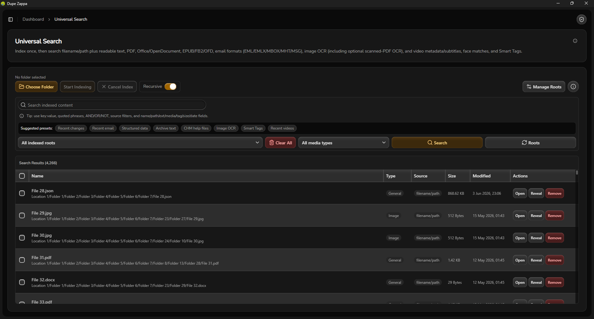This screenshot has width=594, height=319.
Task: Select checkbox for File 28.json
Action: point(22,193)
